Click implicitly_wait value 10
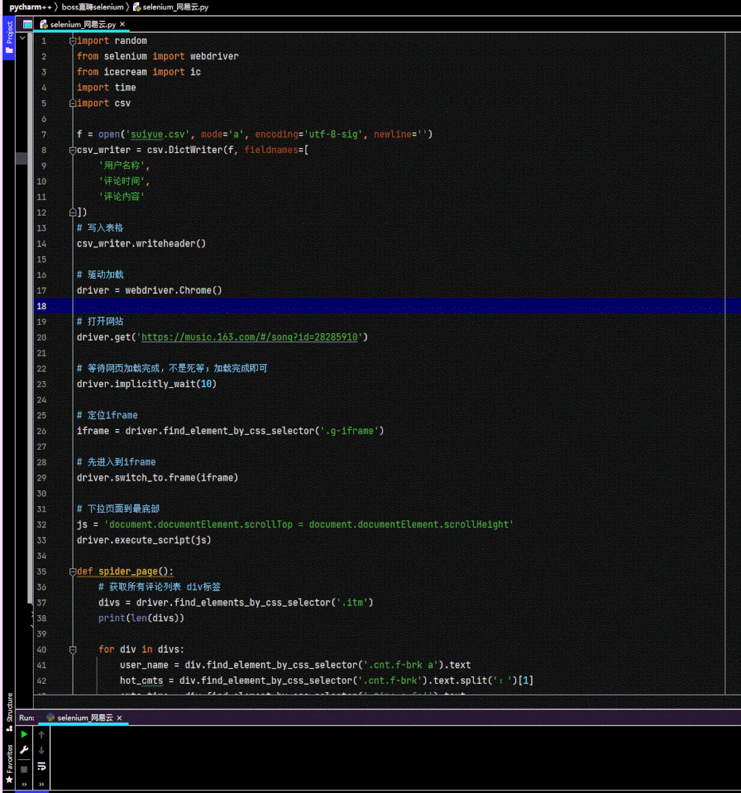The image size is (741, 793). 207,384
